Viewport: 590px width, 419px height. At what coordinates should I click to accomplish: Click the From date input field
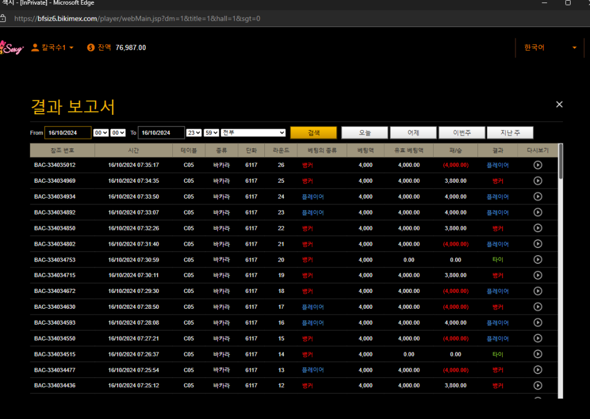coord(67,133)
